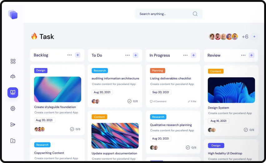Open the dashboard grid icon in sidebar
This screenshot has width=266, height=163.
click(x=13, y=61)
